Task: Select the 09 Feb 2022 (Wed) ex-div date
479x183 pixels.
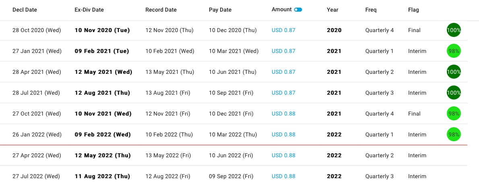Action: (103, 134)
